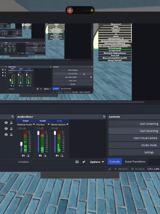Image resolution: width=160 pixels, height=214 pixels.
Task: Click Settings button in the preview
Action: coord(73,84)
